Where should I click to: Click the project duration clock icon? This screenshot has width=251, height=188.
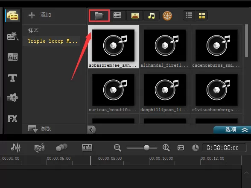pyautogui.click(x=196, y=147)
